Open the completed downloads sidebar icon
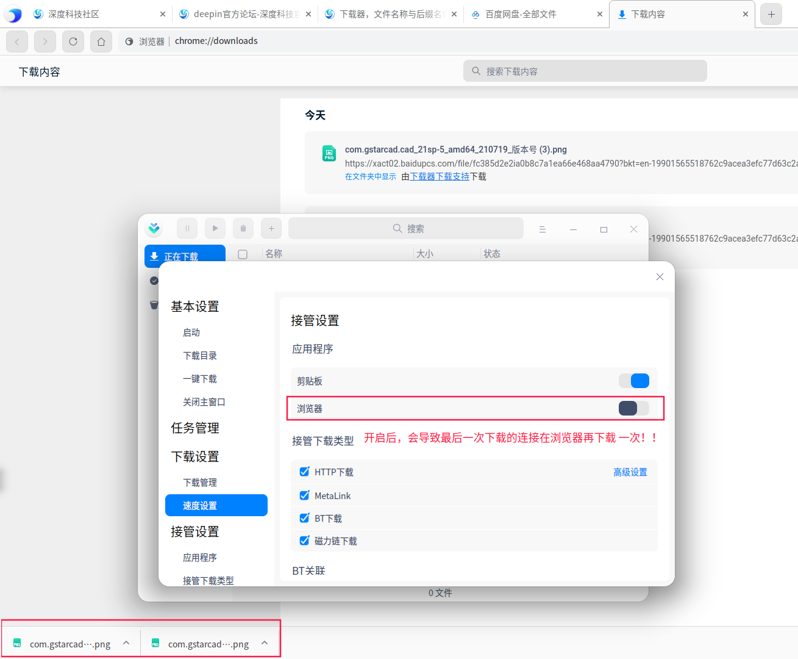The image size is (798, 659). point(154,281)
